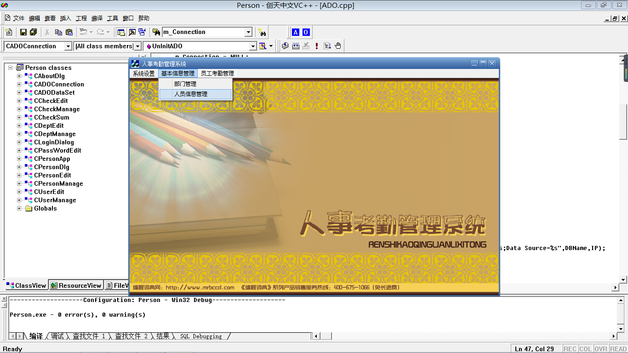Click the Save toolbar icon
The image size is (628, 353).
[x=23, y=32]
